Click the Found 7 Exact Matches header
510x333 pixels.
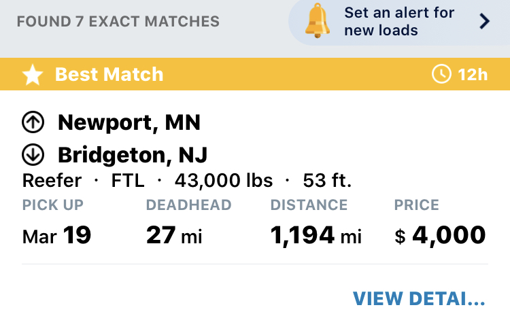tap(118, 22)
